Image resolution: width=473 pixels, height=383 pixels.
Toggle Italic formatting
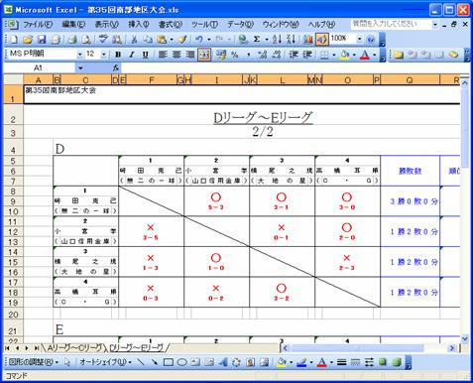click(132, 55)
